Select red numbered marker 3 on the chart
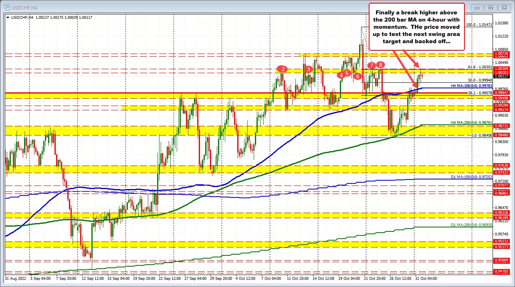The image size is (515, 287). (x=308, y=69)
